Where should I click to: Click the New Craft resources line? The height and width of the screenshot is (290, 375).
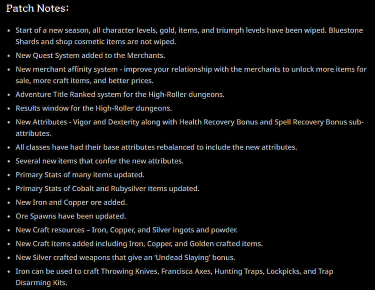[127, 230]
